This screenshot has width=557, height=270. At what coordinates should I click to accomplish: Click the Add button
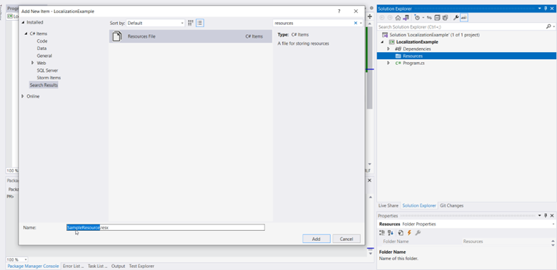coord(316,239)
